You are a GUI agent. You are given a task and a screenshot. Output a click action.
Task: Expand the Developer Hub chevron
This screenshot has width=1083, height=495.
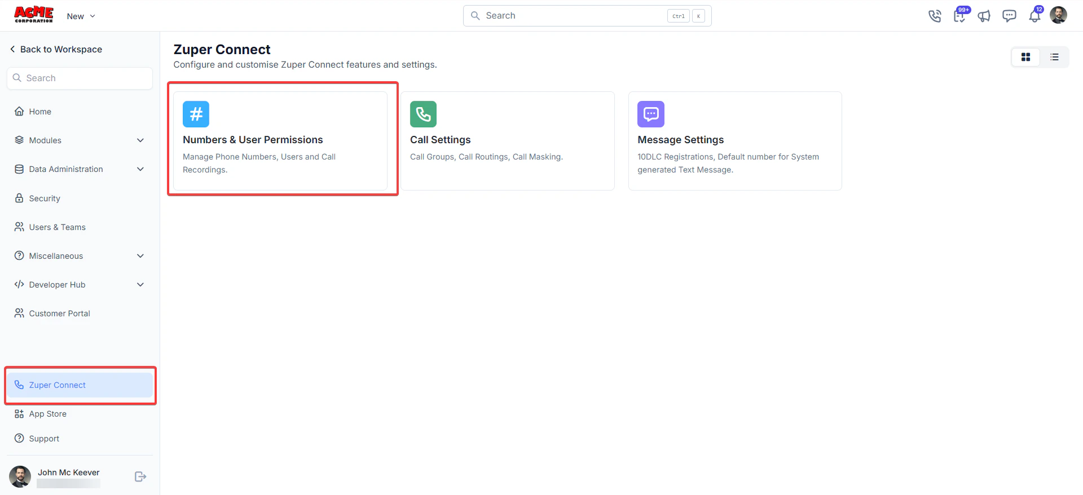tap(140, 285)
